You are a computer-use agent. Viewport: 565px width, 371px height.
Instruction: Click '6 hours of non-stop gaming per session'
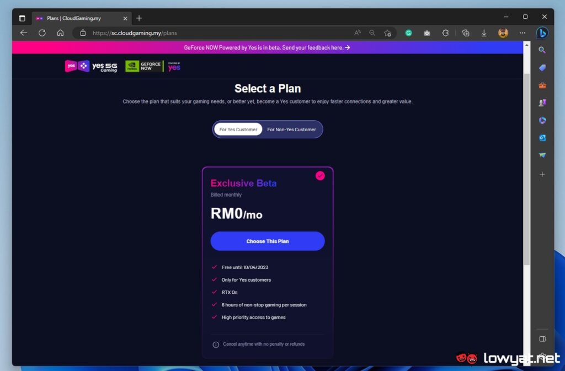coord(264,305)
